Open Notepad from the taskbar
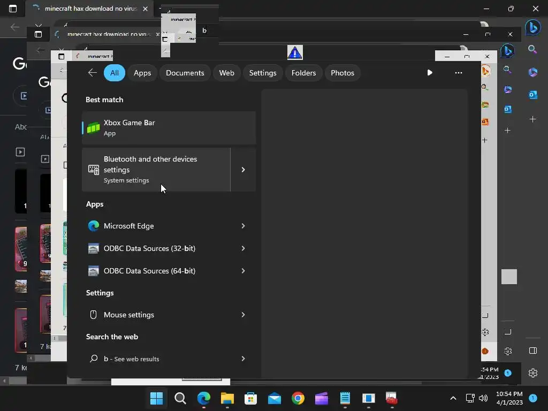 click(x=345, y=398)
